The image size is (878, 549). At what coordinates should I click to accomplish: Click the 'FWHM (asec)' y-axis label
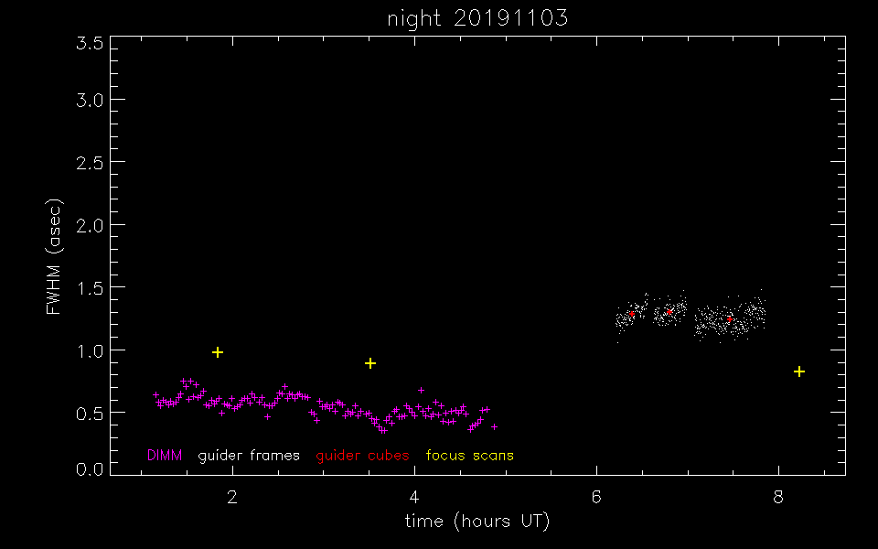point(54,256)
